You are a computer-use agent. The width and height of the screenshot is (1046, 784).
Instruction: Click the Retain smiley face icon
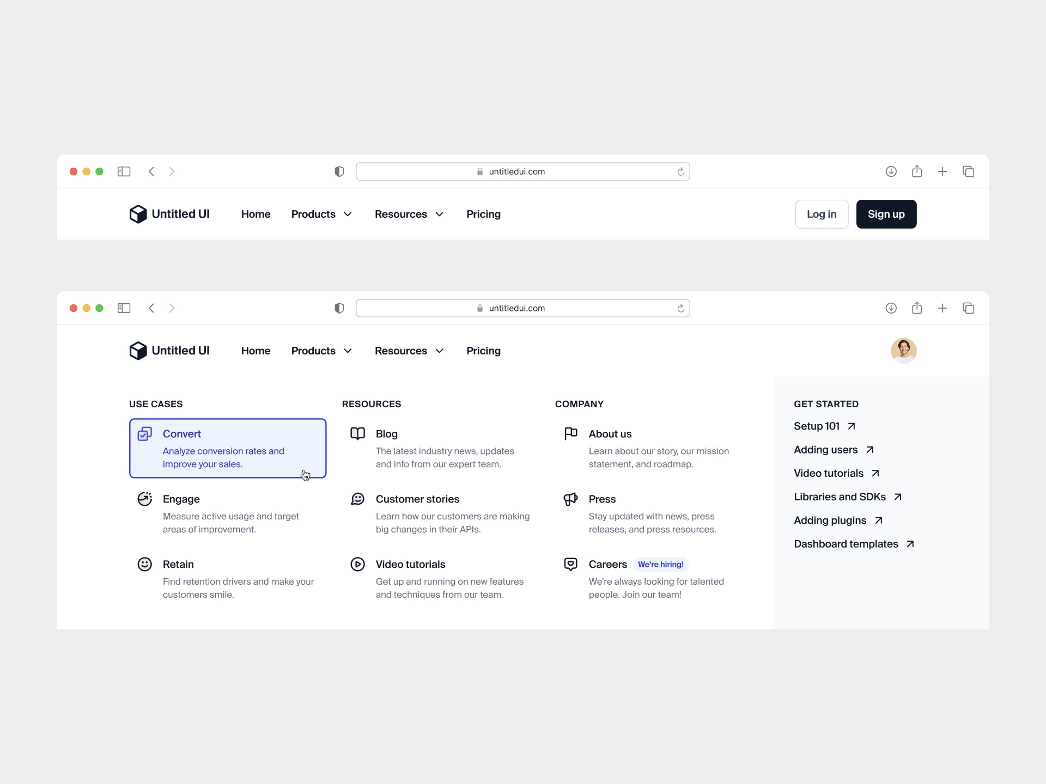pos(145,564)
